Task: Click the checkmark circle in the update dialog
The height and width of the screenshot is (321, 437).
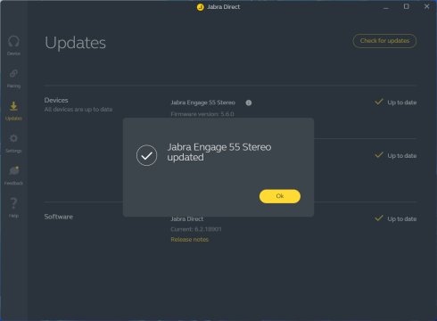Action: [146, 155]
